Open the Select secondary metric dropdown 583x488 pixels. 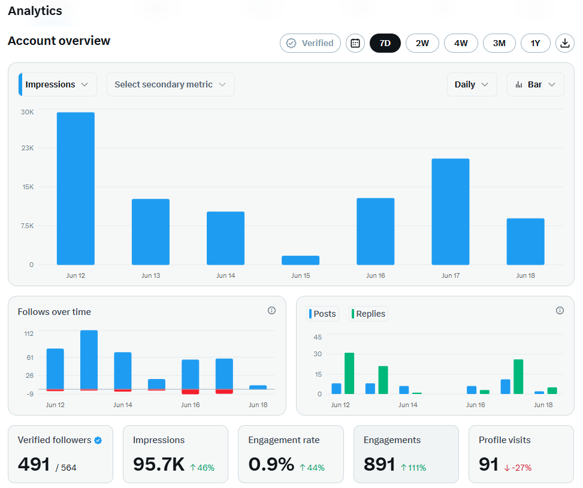click(171, 84)
